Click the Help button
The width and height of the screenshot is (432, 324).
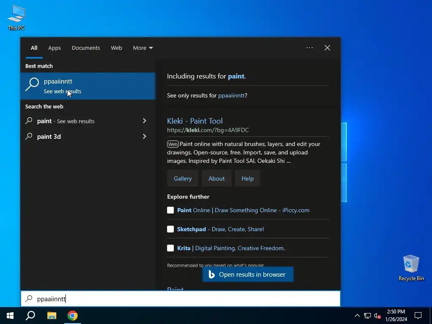click(x=247, y=178)
